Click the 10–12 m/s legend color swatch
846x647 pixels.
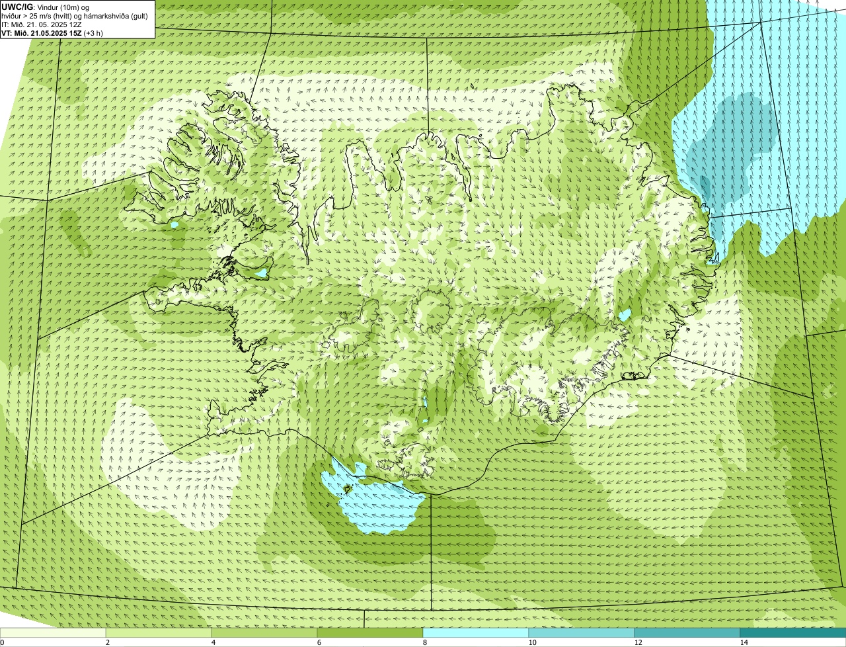pos(582,632)
